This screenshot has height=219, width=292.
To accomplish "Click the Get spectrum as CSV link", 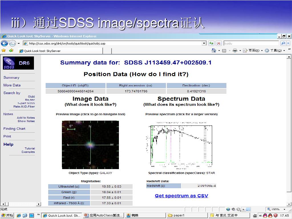I will 181,196.
